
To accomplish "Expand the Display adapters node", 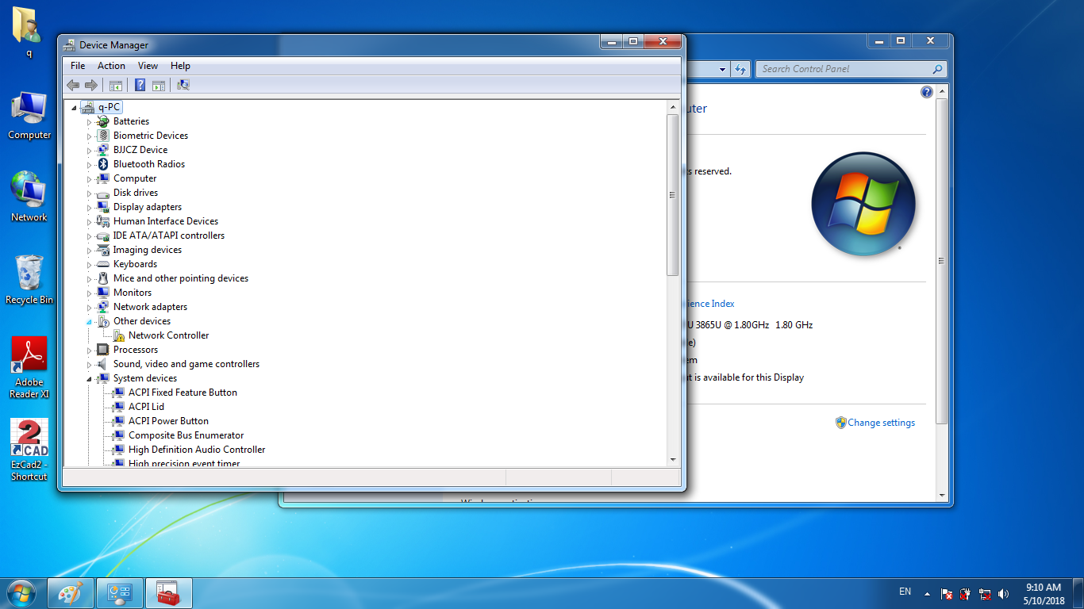I will 90,207.
